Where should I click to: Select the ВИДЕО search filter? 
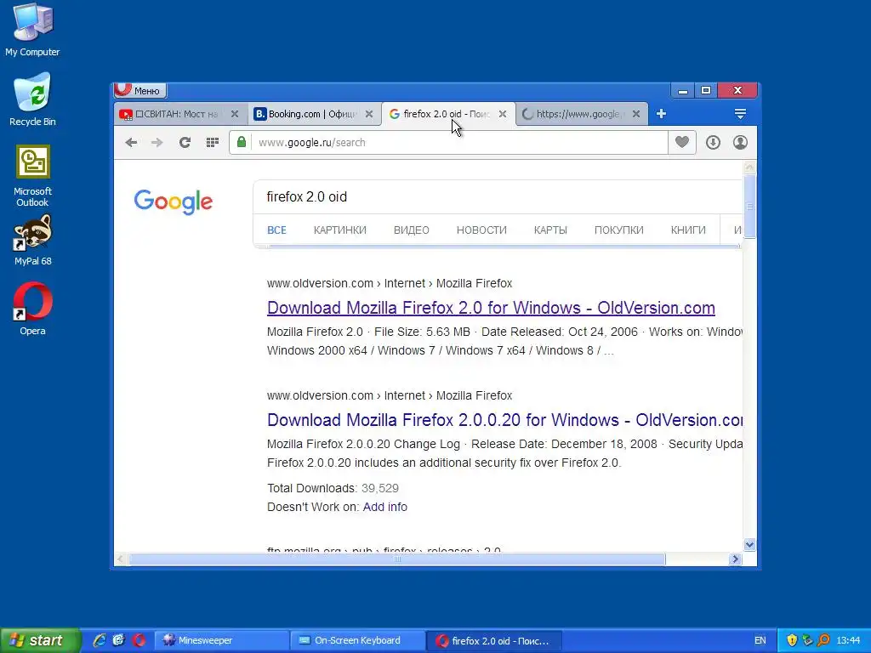(412, 230)
